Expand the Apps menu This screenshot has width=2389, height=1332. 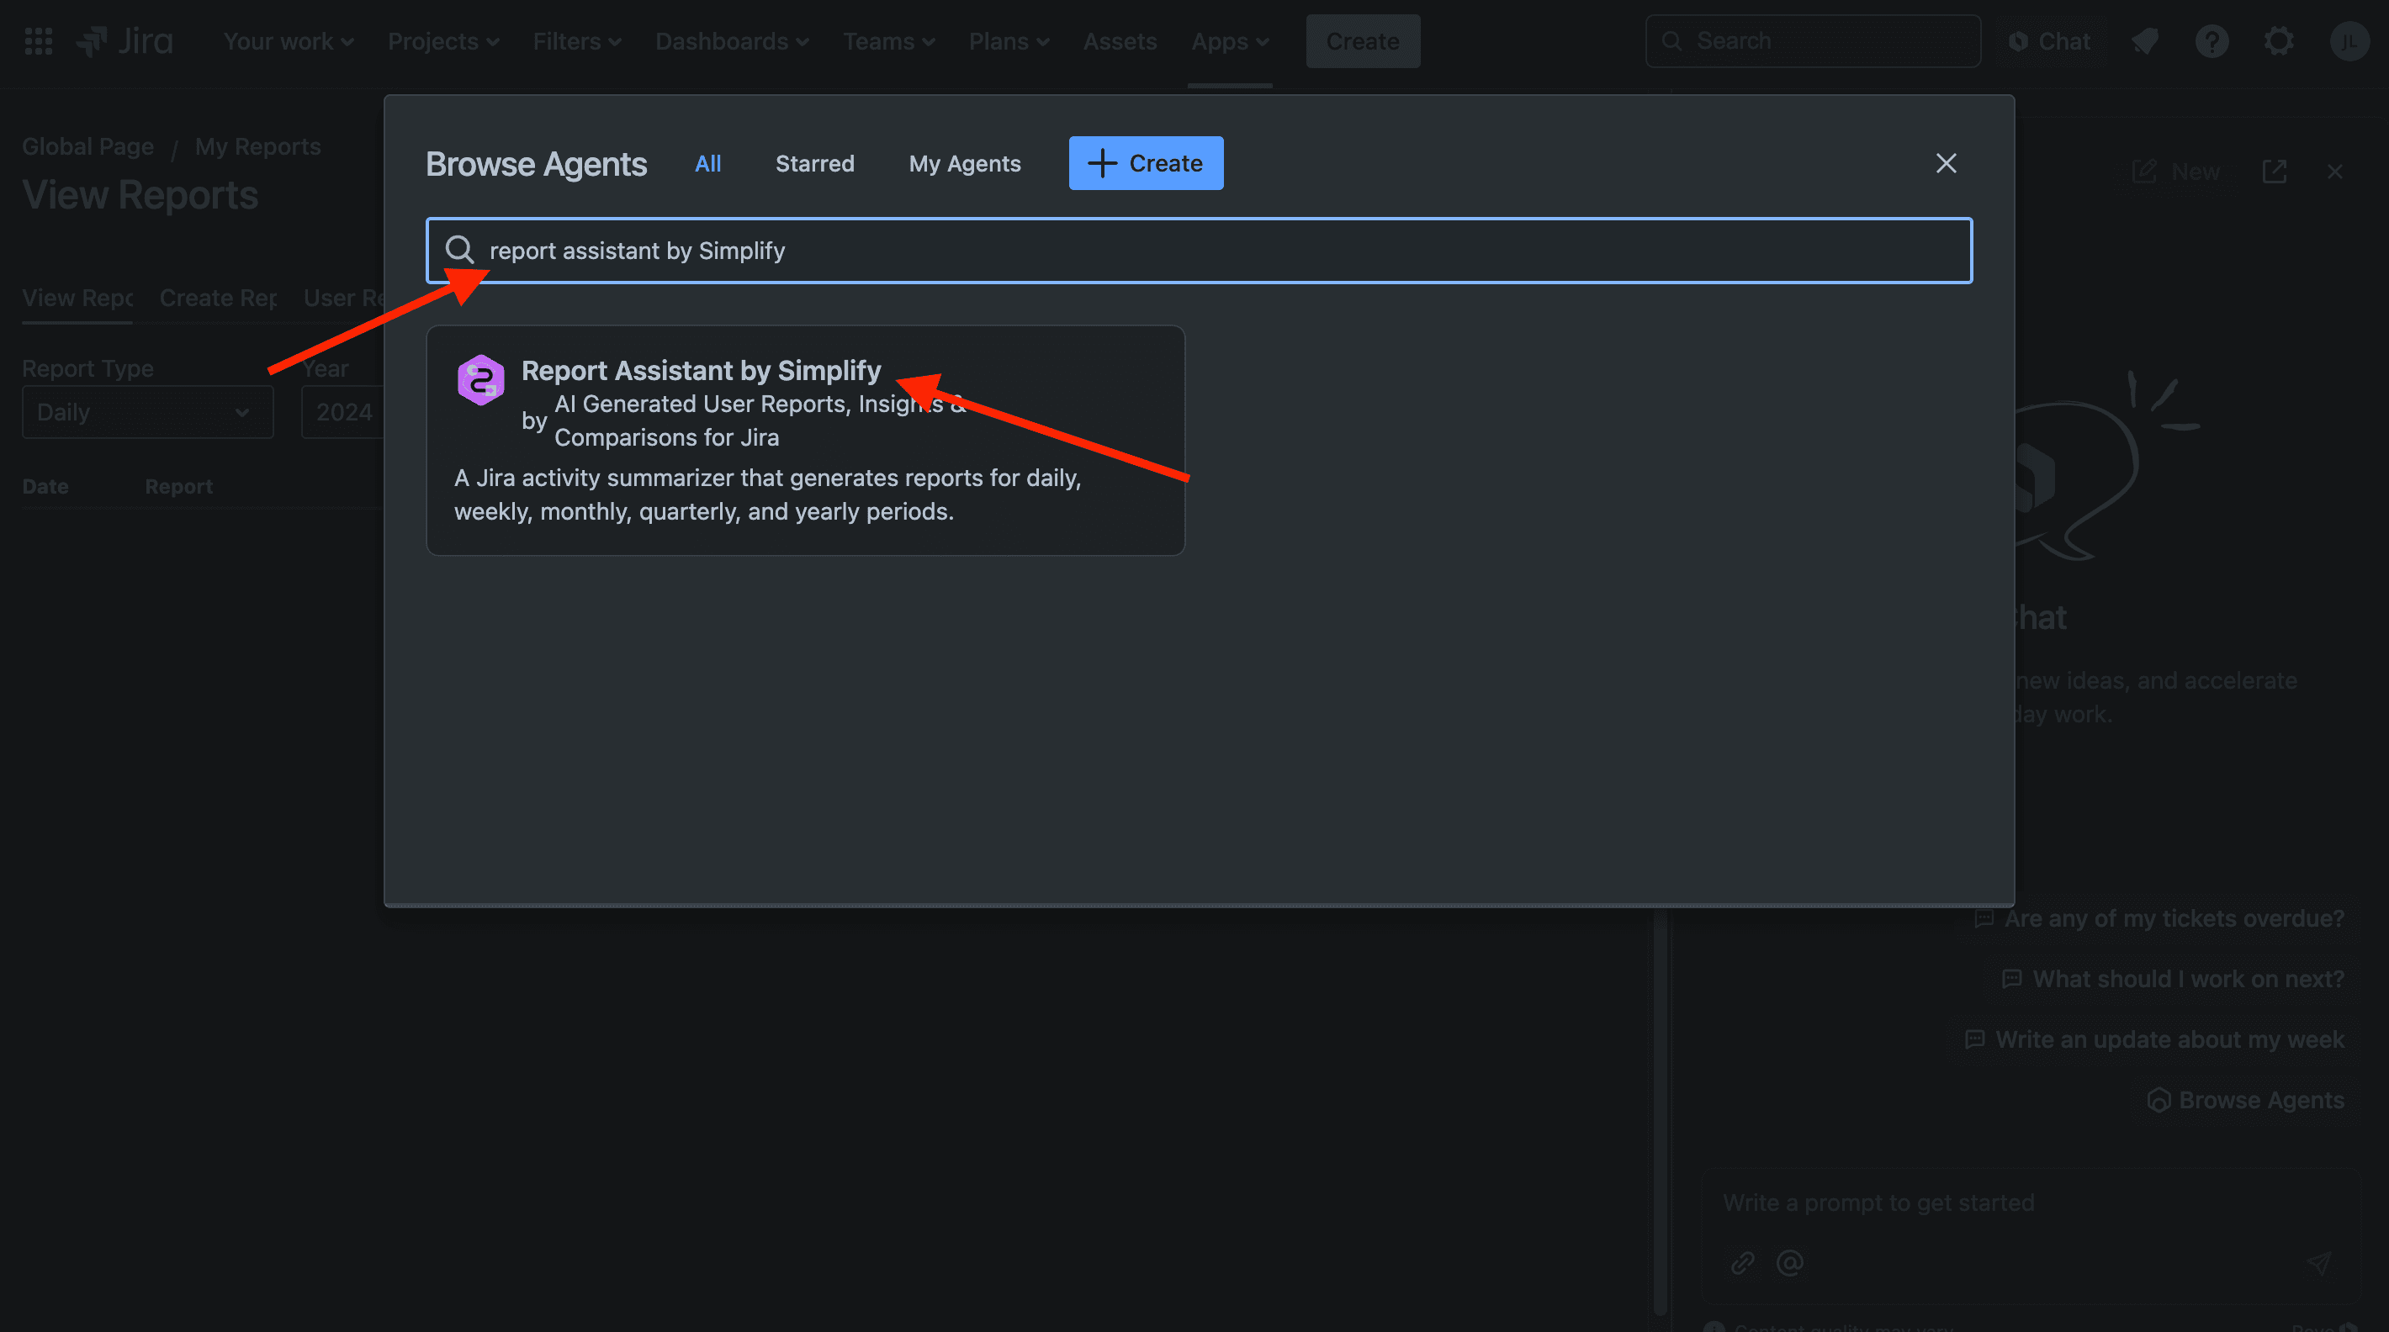[x=1229, y=41]
